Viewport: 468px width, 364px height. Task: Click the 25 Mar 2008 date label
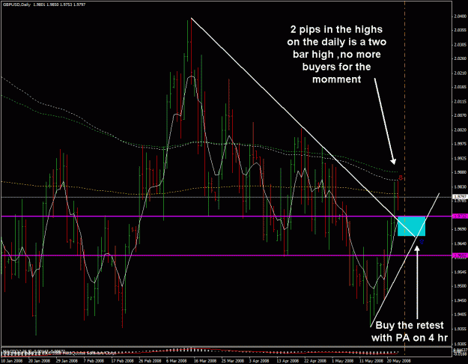pos(233,361)
